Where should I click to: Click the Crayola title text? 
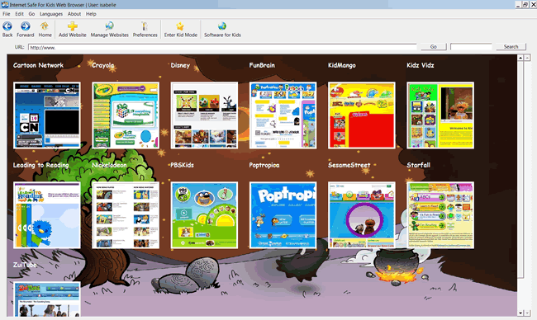pos(103,65)
